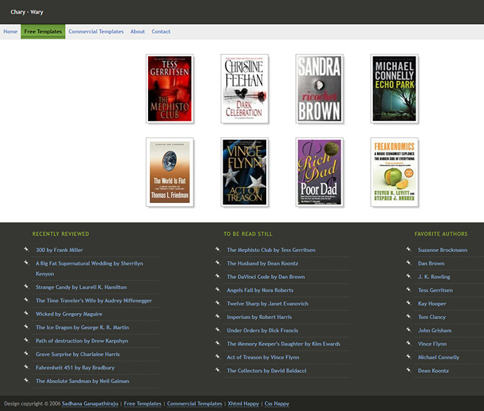Open the Echo Park book cover
Image resolution: width=484 pixels, height=411 pixels.
pyautogui.click(x=394, y=89)
